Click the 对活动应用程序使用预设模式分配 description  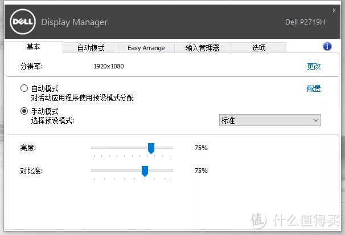(83, 98)
